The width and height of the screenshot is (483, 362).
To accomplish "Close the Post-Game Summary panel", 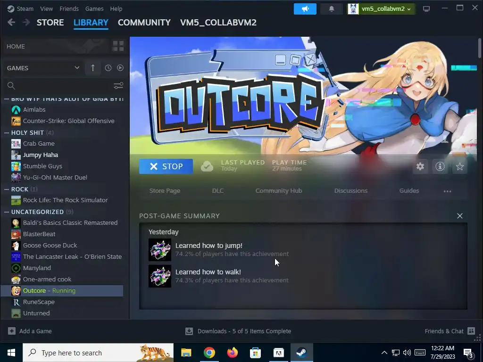I will click(x=460, y=216).
